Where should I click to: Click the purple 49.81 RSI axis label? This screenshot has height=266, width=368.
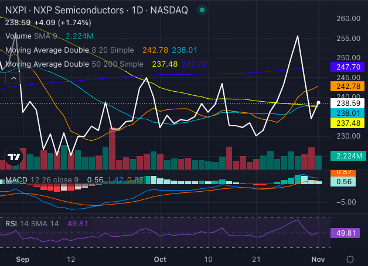click(x=345, y=233)
